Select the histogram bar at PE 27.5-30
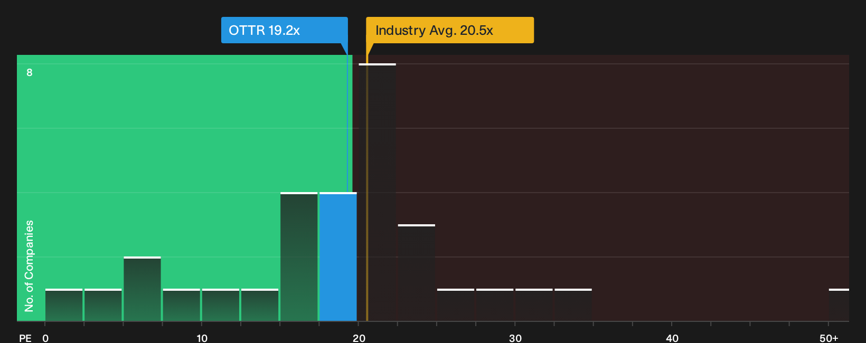The image size is (866, 343). click(x=495, y=305)
